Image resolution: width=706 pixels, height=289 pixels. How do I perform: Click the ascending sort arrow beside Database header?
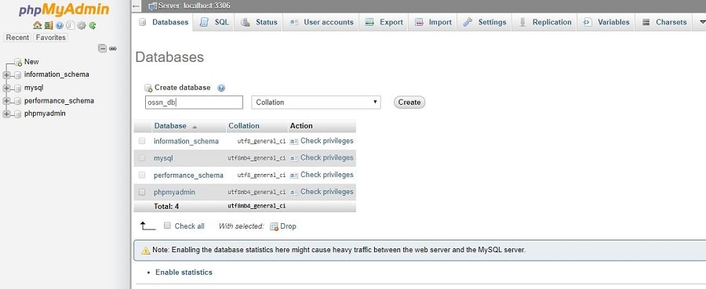[195, 127]
